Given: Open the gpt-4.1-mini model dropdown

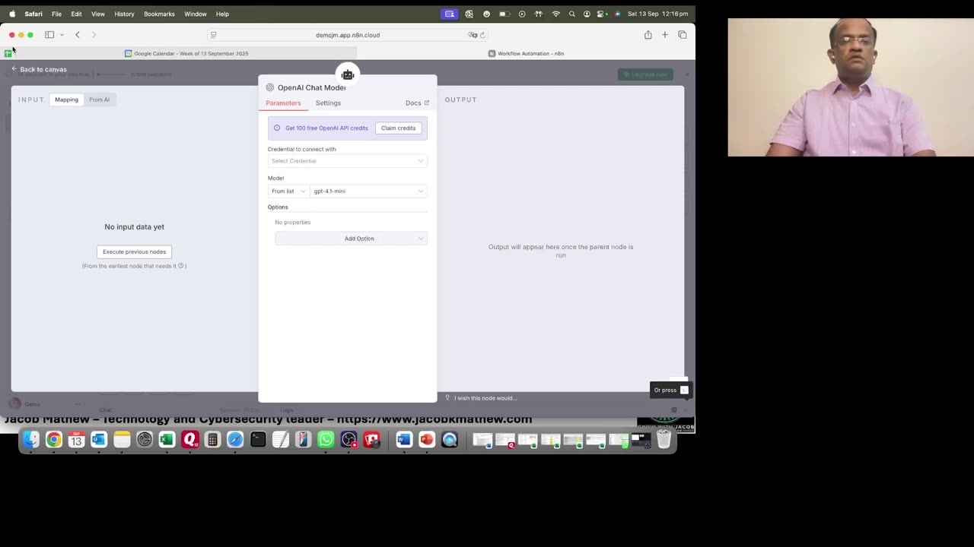Looking at the screenshot, I should (x=368, y=191).
